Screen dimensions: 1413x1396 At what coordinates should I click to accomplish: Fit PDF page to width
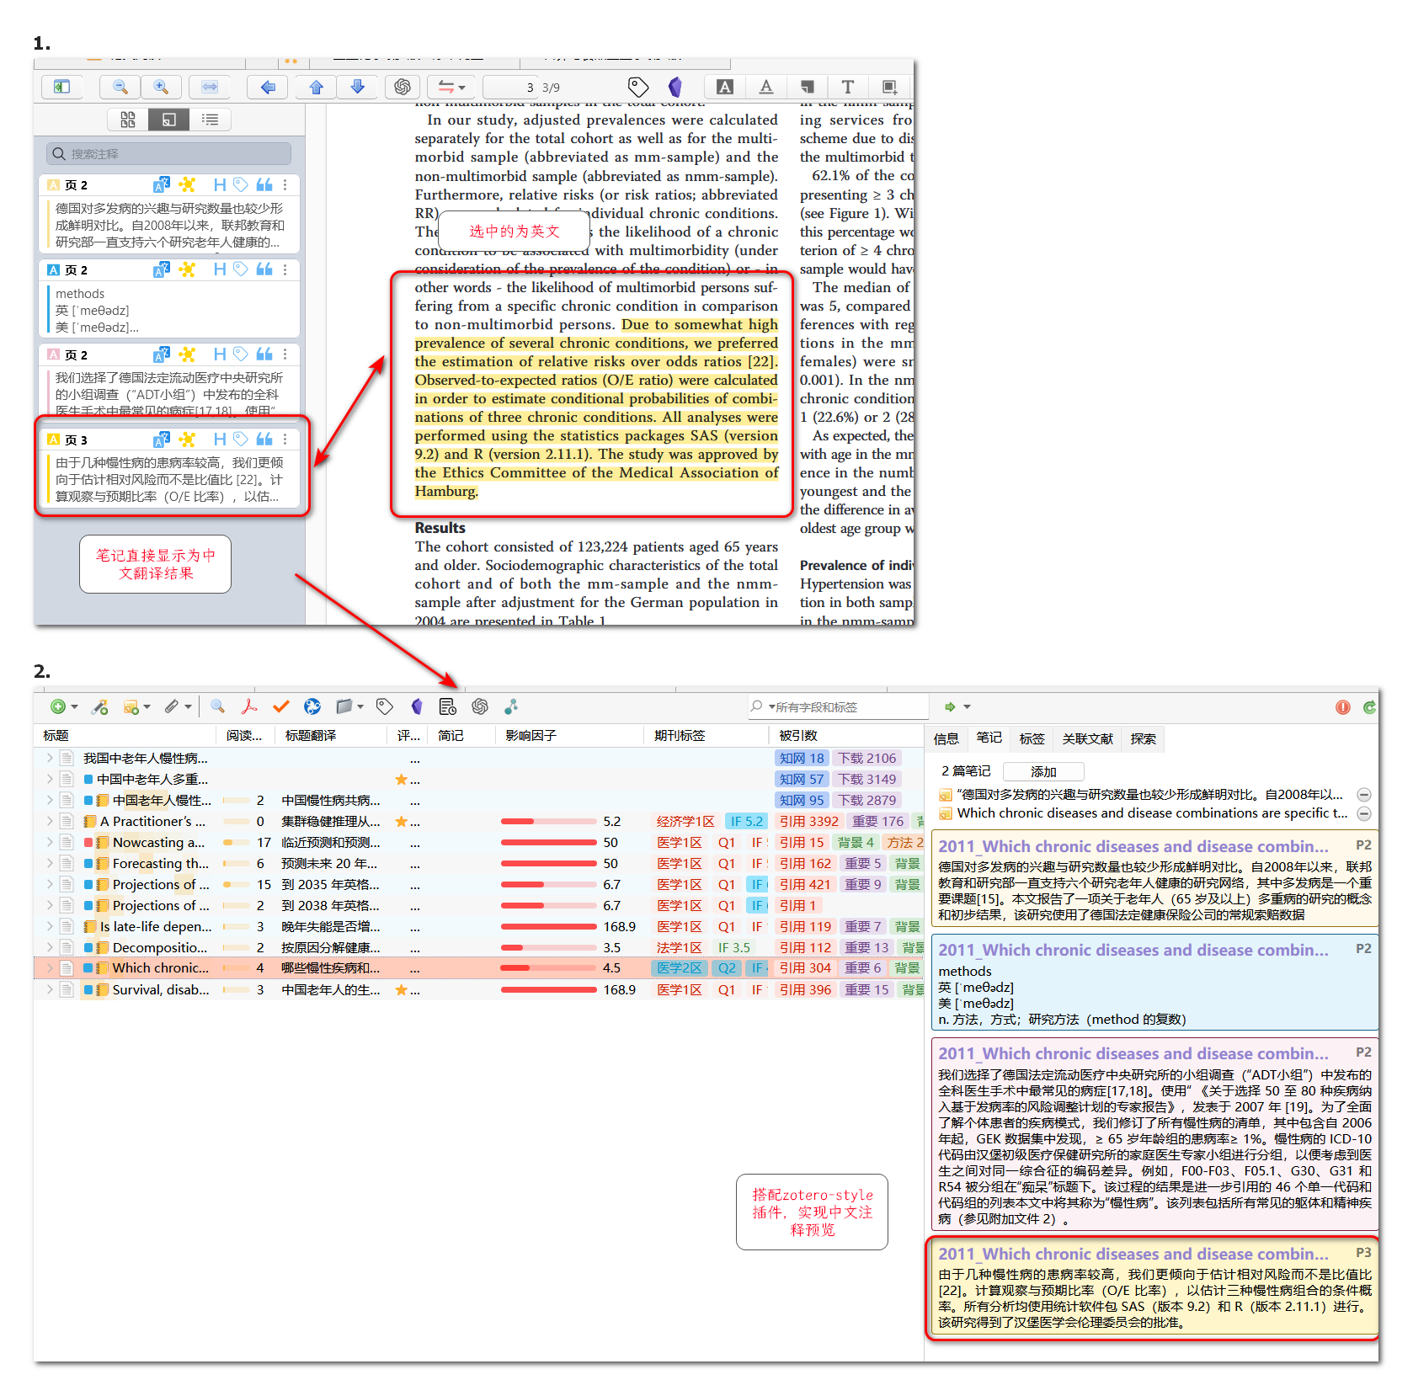210,87
